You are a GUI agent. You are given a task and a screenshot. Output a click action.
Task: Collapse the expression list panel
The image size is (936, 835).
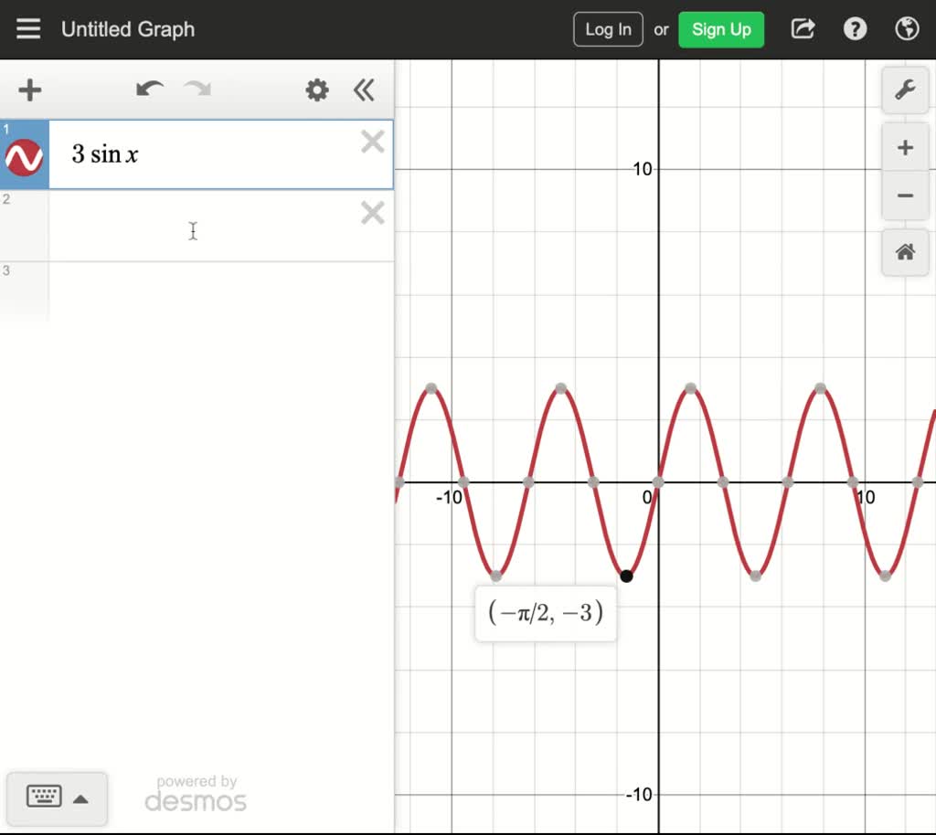pyautogui.click(x=364, y=90)
